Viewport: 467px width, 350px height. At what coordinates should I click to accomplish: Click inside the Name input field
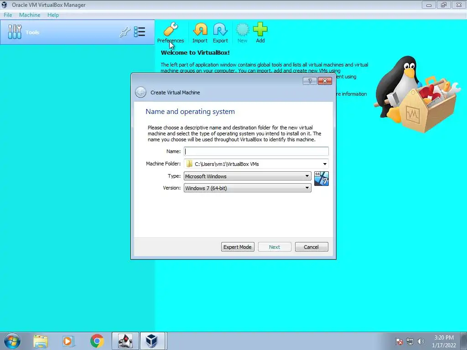pyautogui.click(x=256, y=151)
